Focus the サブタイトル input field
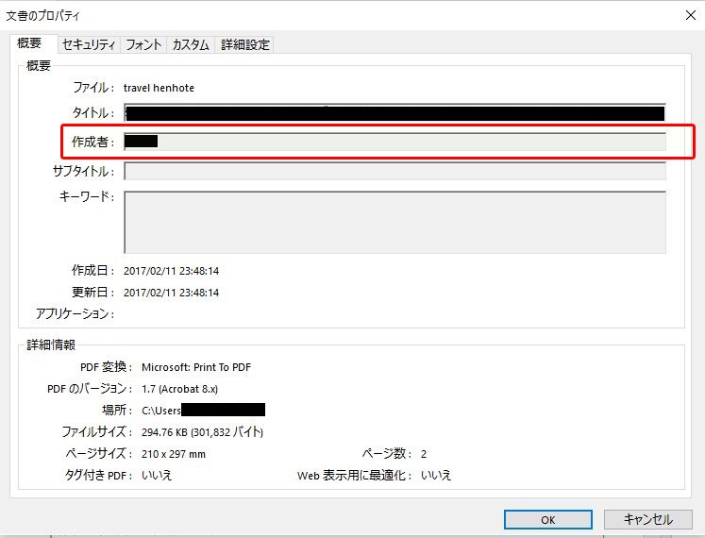705x538 pixels. [x=394, y=172]
